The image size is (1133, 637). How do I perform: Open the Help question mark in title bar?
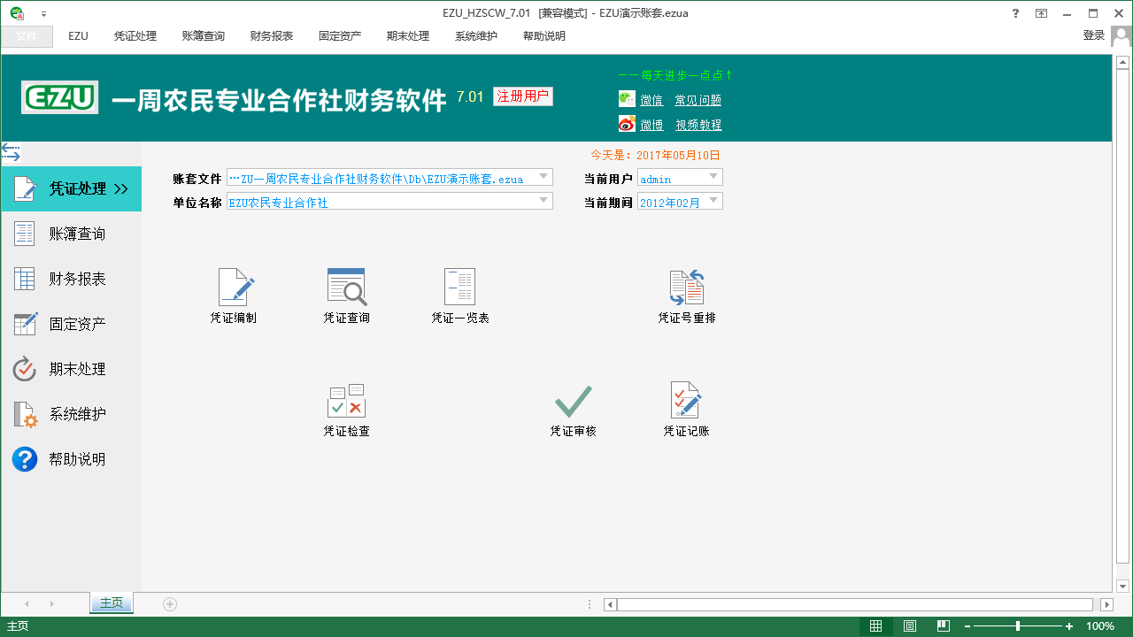pyautogui.click(x=1015, y=13)
